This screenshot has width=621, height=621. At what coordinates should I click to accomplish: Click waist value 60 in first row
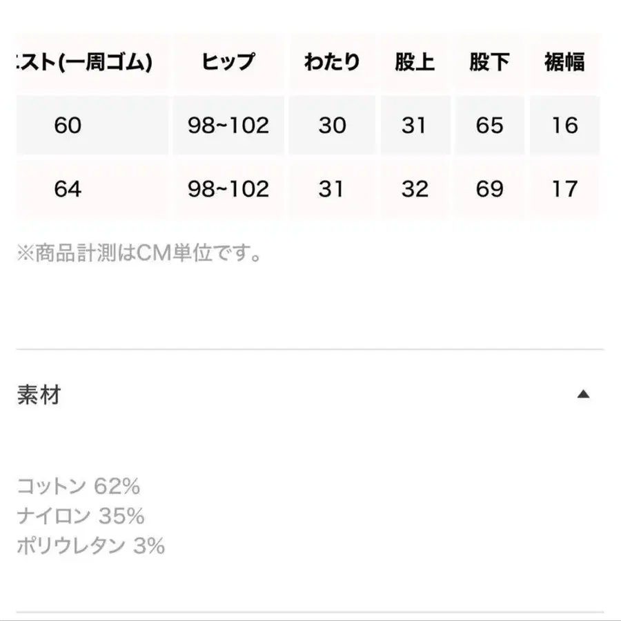coord(68,126)
